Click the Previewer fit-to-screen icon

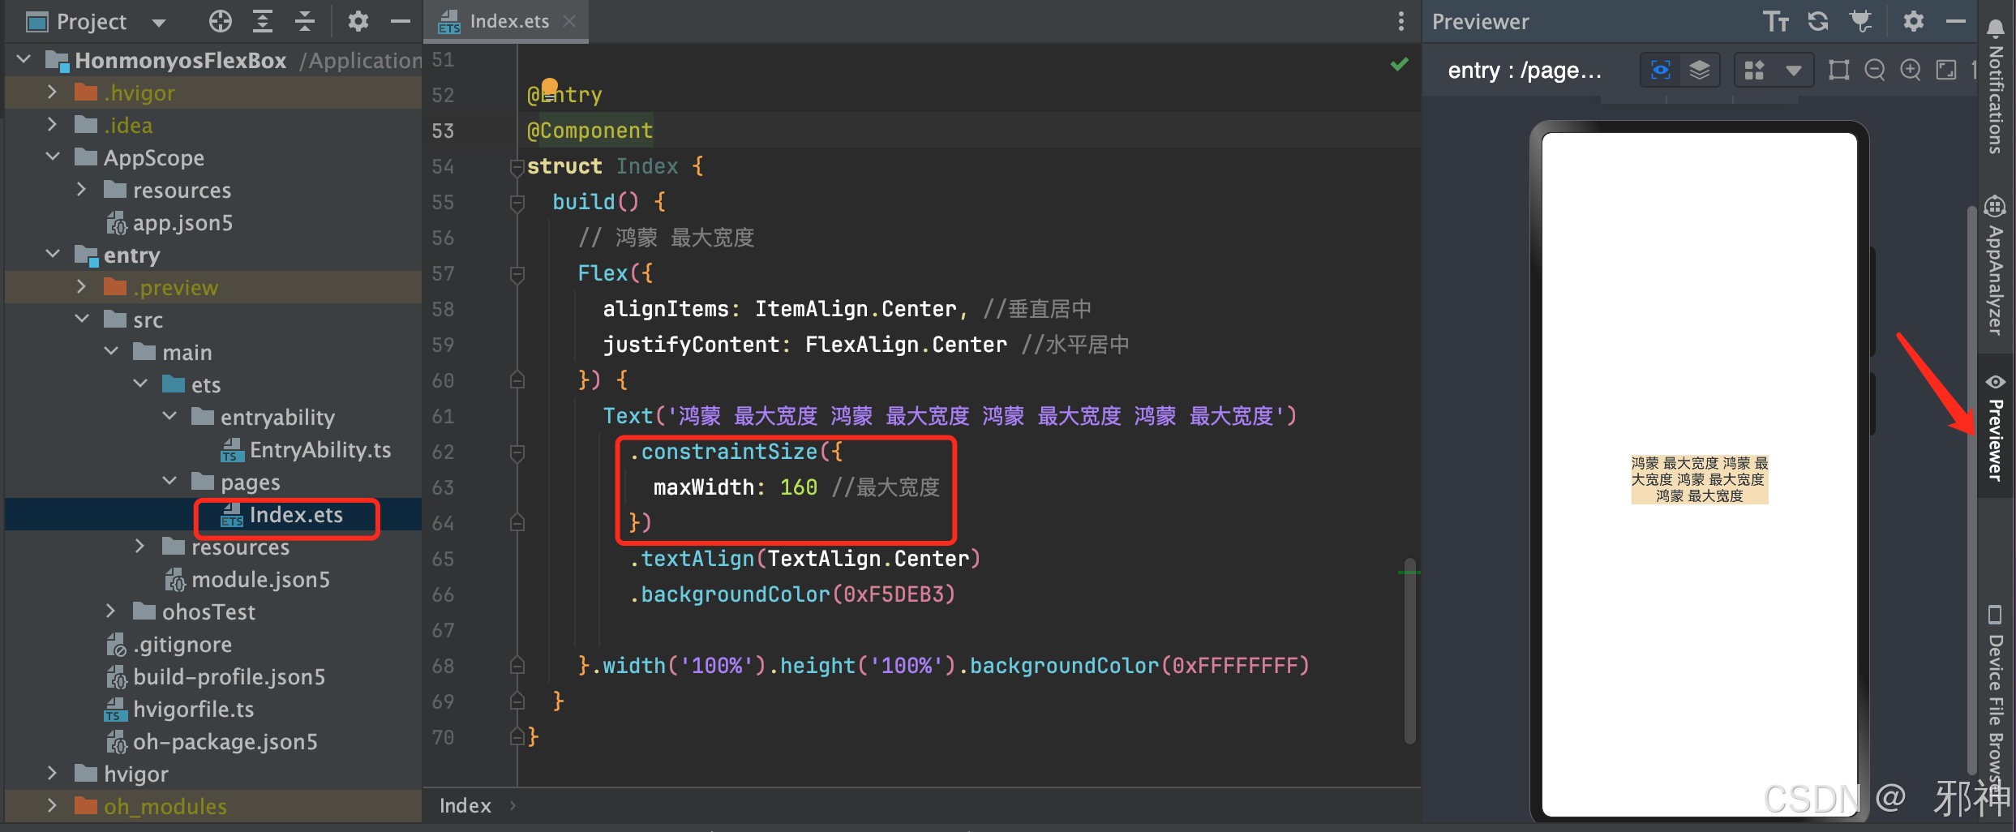[1946, 71]
